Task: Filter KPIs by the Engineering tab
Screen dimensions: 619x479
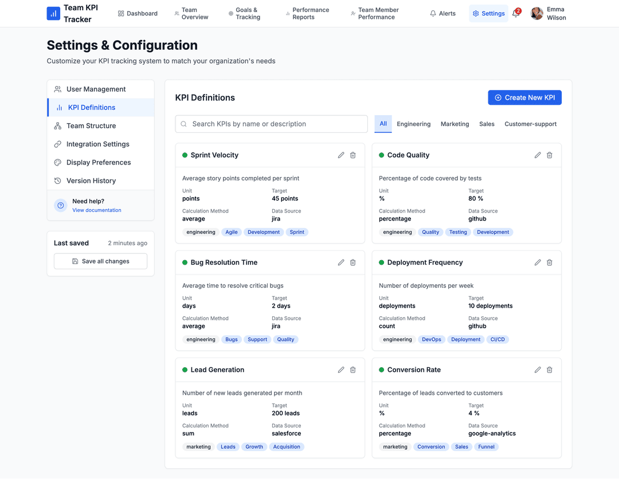Action: 413,124
